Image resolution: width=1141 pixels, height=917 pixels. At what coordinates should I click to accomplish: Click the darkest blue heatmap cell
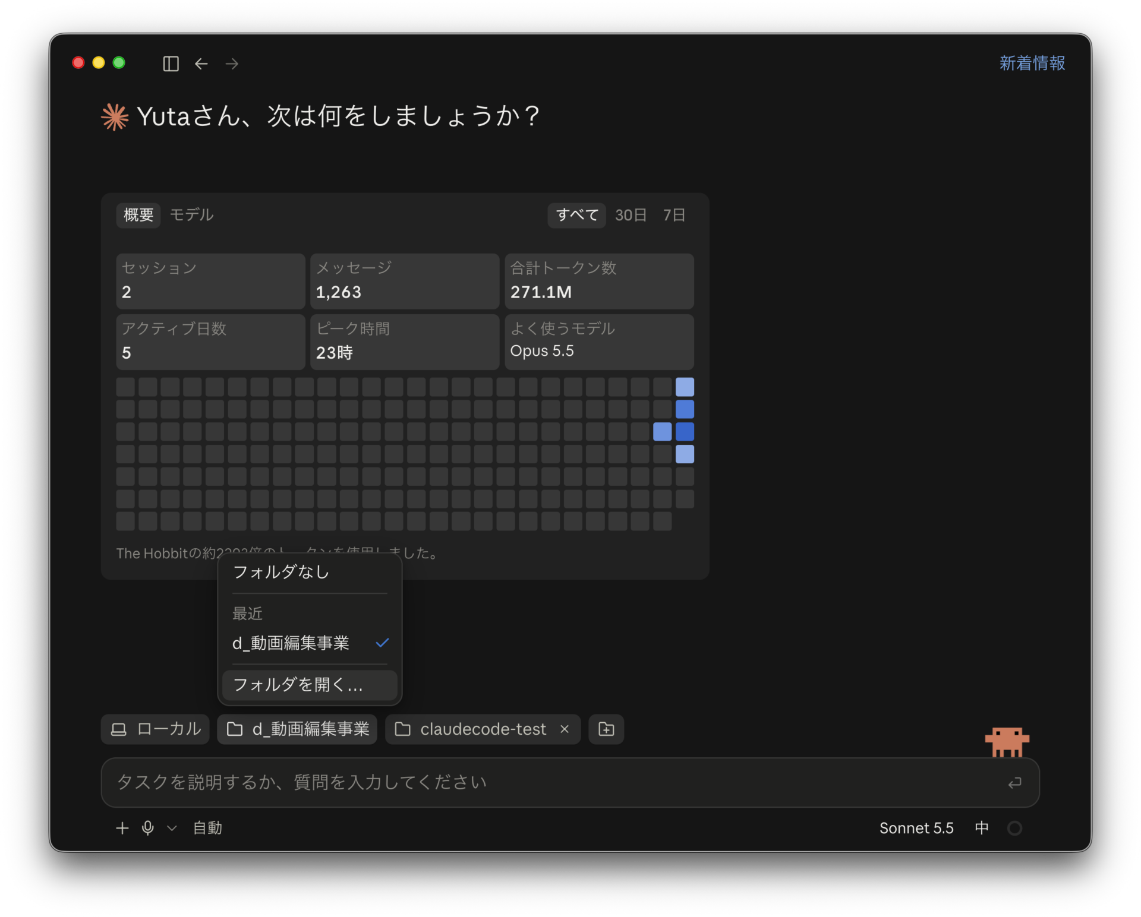point(685,432)
